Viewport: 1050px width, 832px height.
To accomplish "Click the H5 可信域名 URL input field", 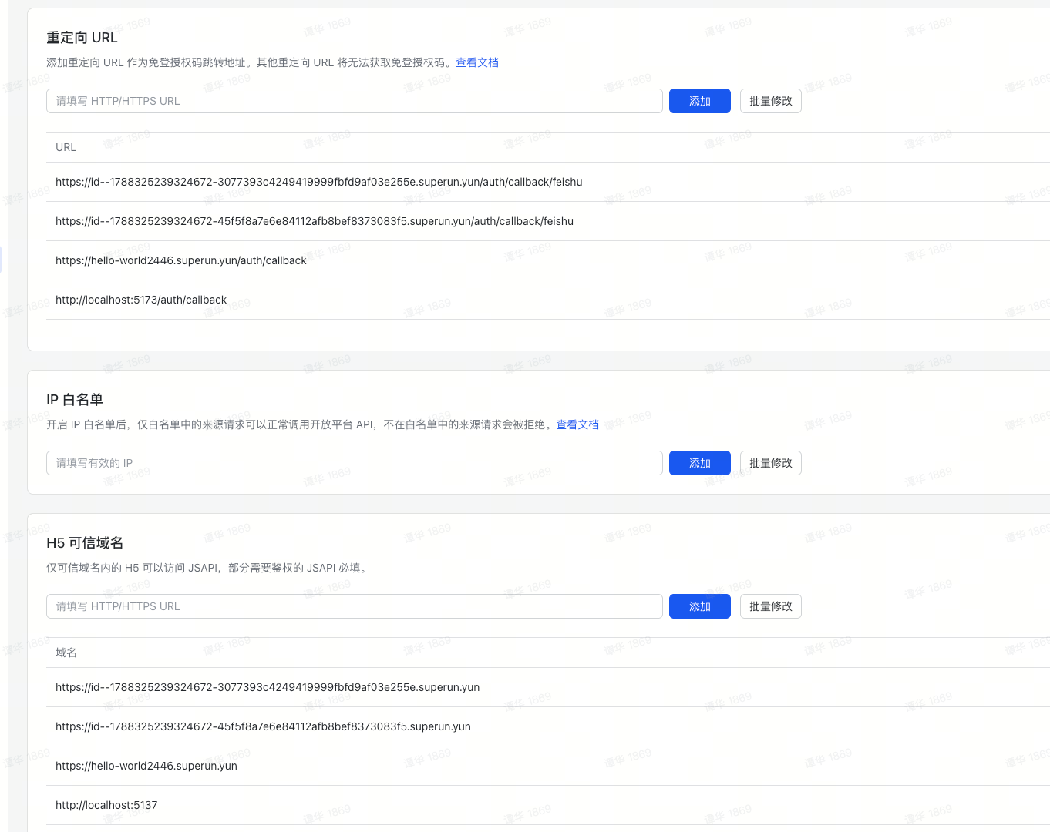I will tap(354, 606).
